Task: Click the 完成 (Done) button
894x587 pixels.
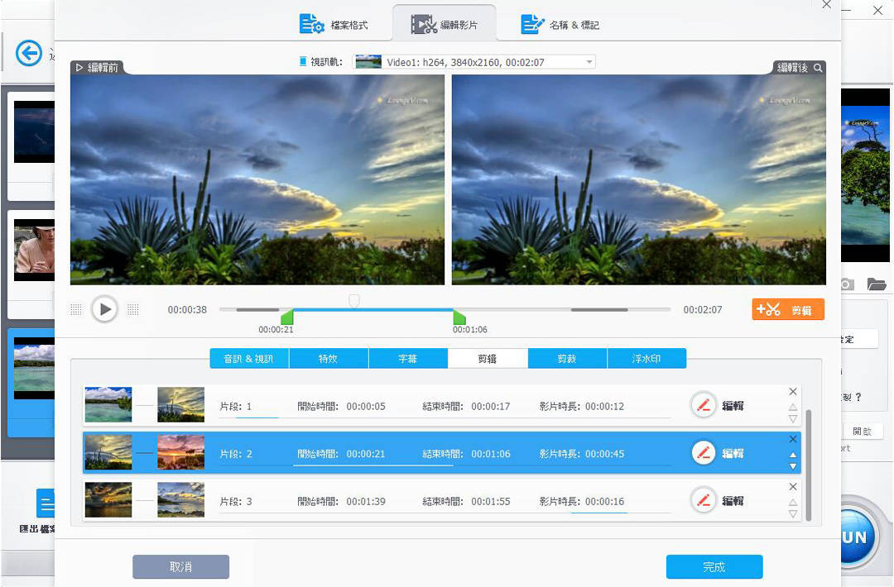Action: tap(714, 566)
